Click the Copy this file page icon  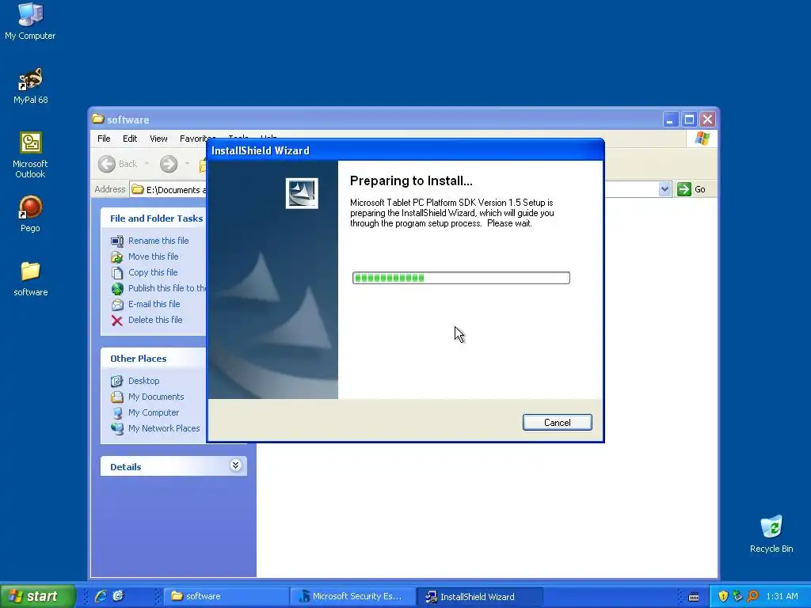click(x=117, y=272)
